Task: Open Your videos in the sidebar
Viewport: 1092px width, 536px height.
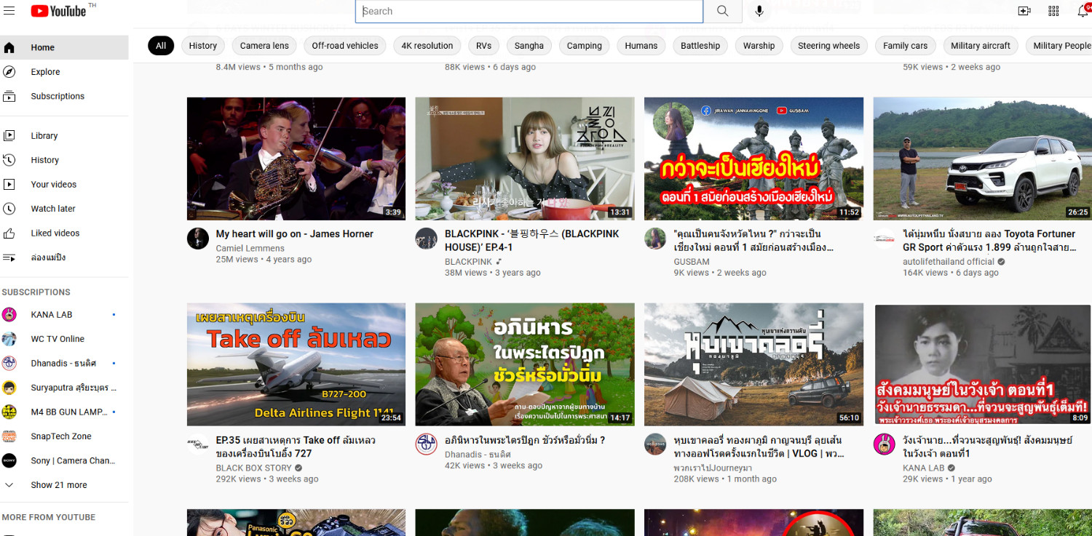Action: click(64, 184)
